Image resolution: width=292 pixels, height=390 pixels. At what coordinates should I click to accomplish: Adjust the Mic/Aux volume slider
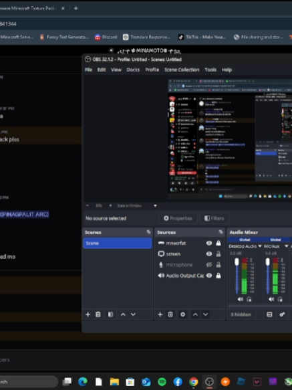click(x=268, y=276)
